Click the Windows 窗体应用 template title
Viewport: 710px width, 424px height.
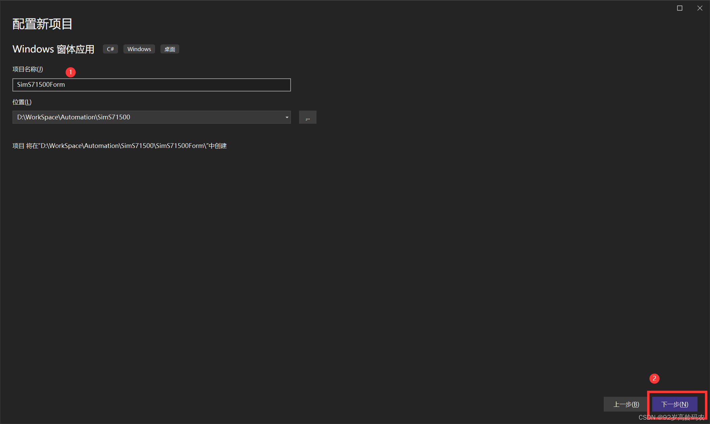click(x=53, y=49)
